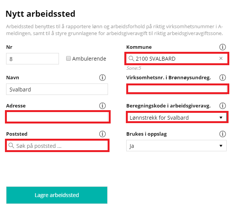235x210 pixels.
Task: Click magnifier icon in Poststed search
Action: [x=11, y=146]
